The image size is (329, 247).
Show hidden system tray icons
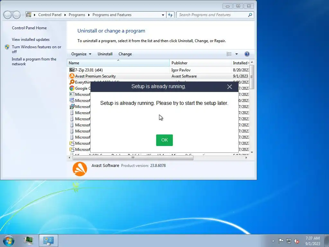[x=273, y=241]
